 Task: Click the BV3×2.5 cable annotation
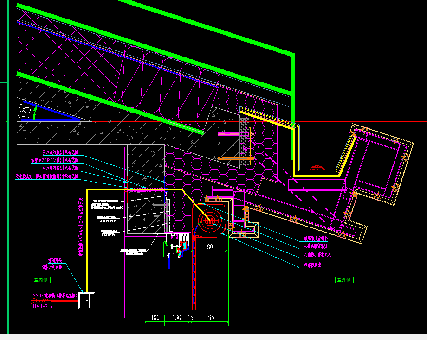point(42,306)
